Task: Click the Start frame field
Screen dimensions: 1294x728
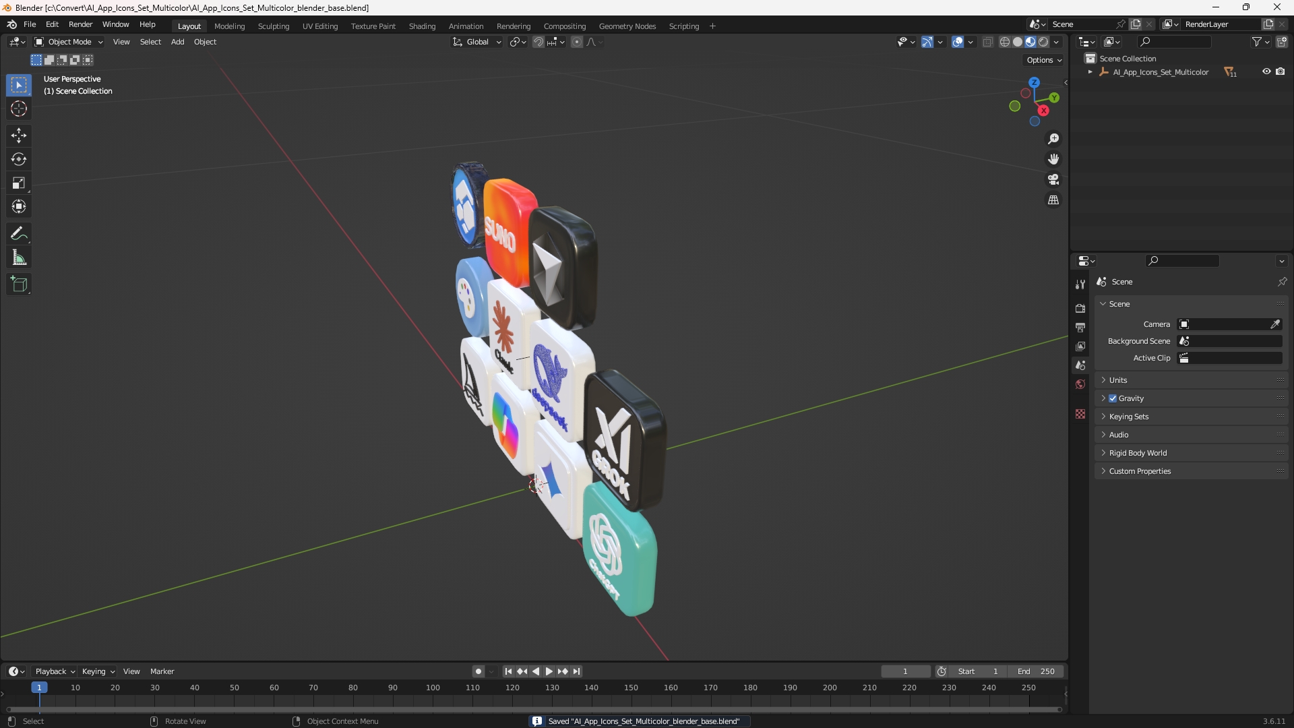Action: pos(978,671)
